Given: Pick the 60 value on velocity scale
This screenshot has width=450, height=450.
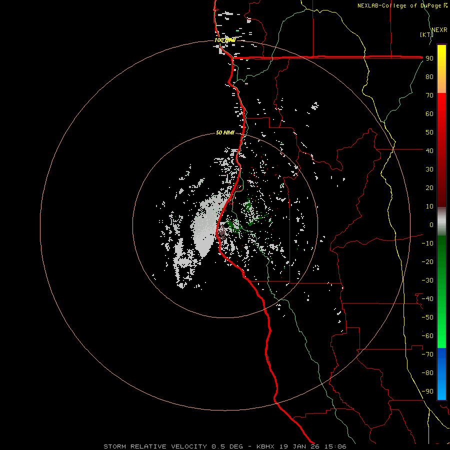Looking at the screenshot, I should [x=429, y=113].
